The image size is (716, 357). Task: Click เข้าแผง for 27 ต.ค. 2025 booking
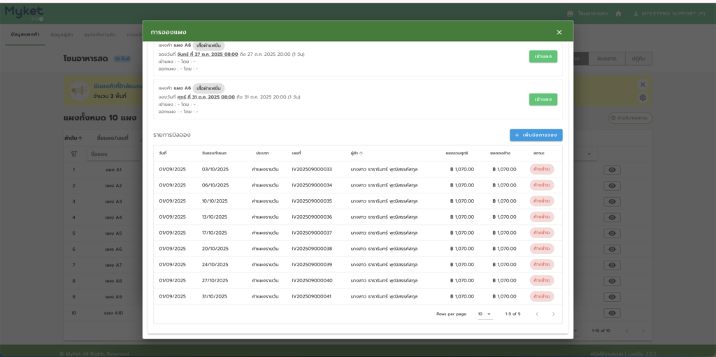click(543, 57)
